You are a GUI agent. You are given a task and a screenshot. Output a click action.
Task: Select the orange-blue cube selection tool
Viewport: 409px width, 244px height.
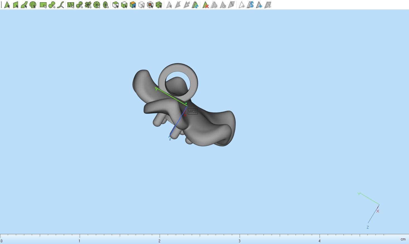point(133,5)
